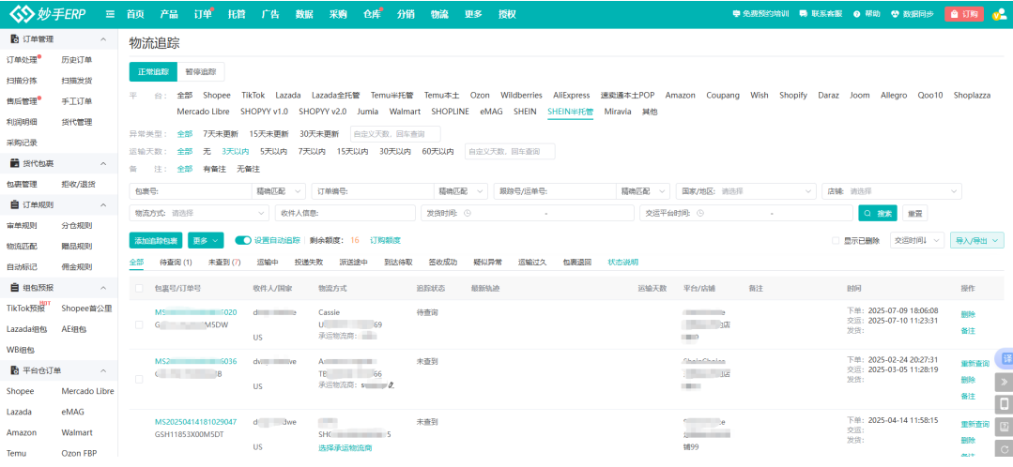This screenshot has width=1013, height=467.
Task: Switch to 签收成功 status tab
Action: point(442,263)
